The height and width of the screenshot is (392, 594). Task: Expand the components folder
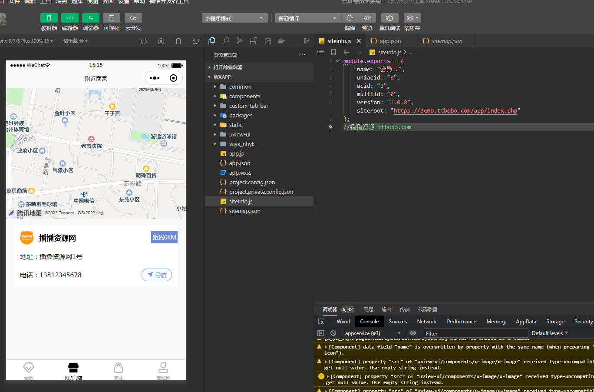pos(259,96)
